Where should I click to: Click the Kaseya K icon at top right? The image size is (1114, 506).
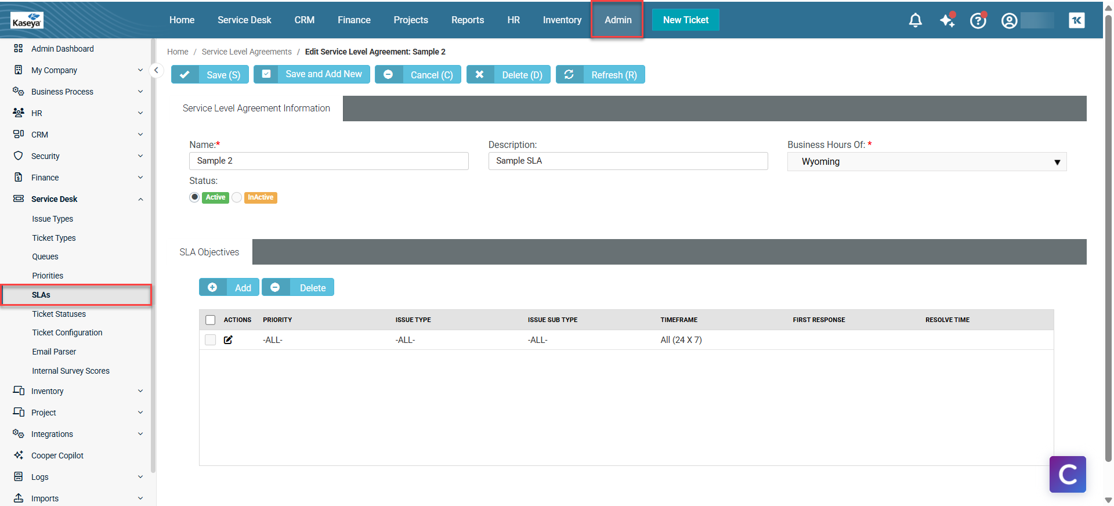(1077, 20)
